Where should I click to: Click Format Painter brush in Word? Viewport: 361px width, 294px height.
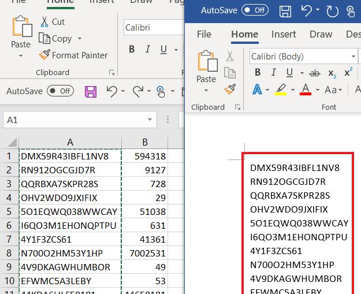(x=230, y=90)
